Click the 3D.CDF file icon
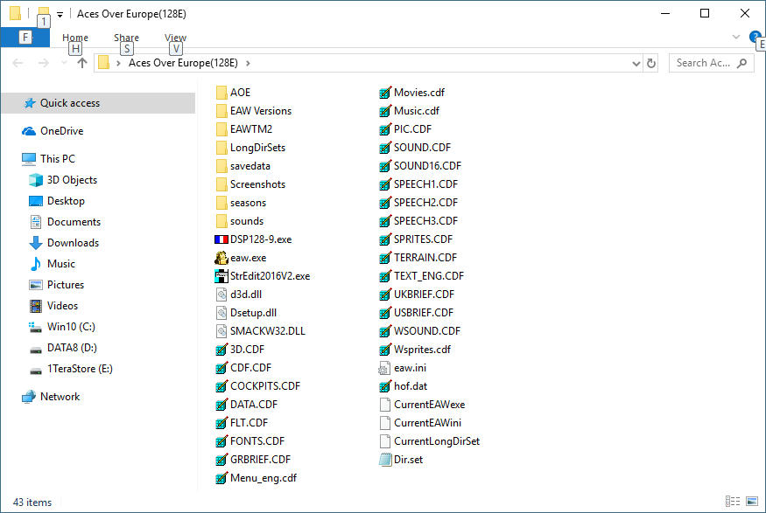 [x=221, y=350]
